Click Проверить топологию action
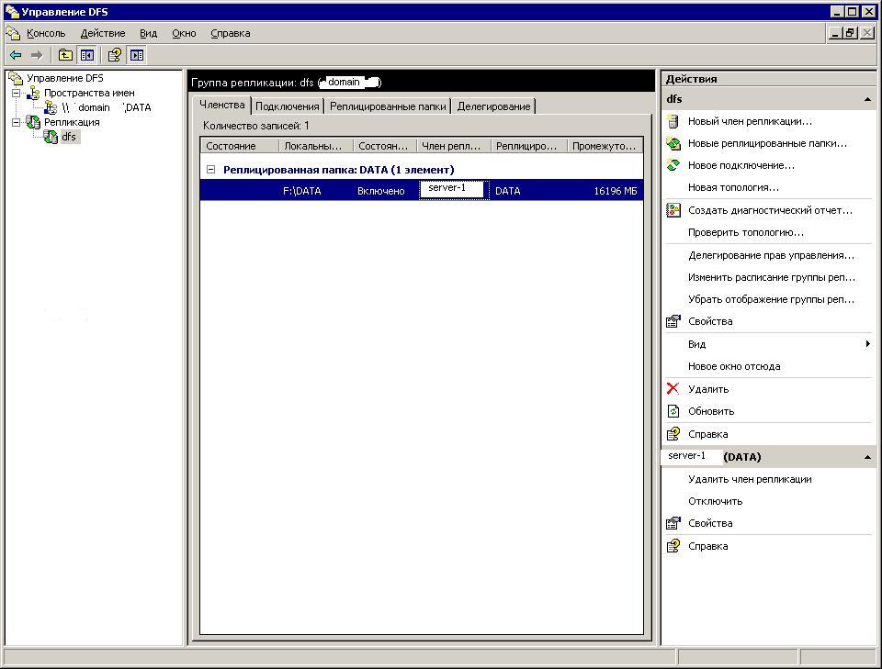882x669 pixels. tap(746, 232)
